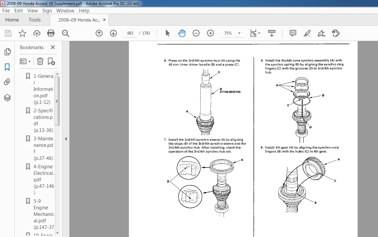
Task: Open bookmark 1-General Information.pdf
Action: pyautogui.click(x=43, y=89)
